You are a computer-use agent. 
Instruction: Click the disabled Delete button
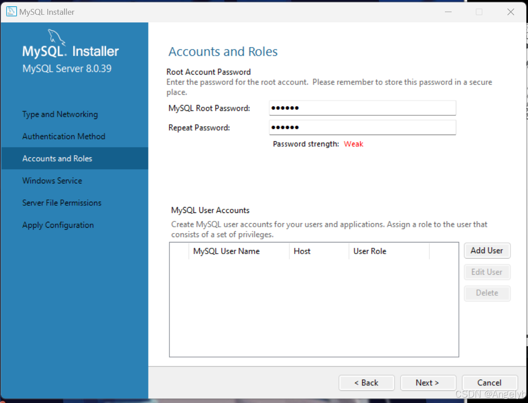487,293
